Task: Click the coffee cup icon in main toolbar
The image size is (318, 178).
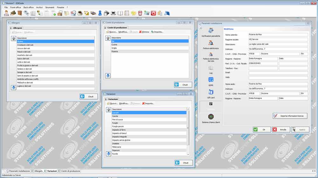Action: [80, 13]
